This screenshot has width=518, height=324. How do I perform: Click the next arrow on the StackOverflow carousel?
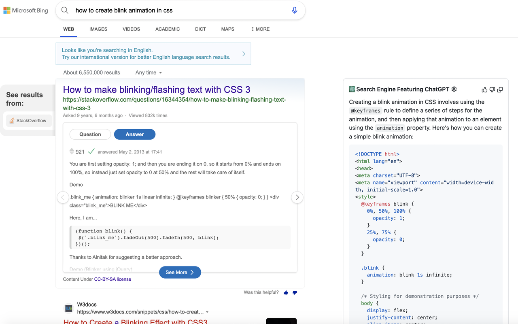[297, 197]
